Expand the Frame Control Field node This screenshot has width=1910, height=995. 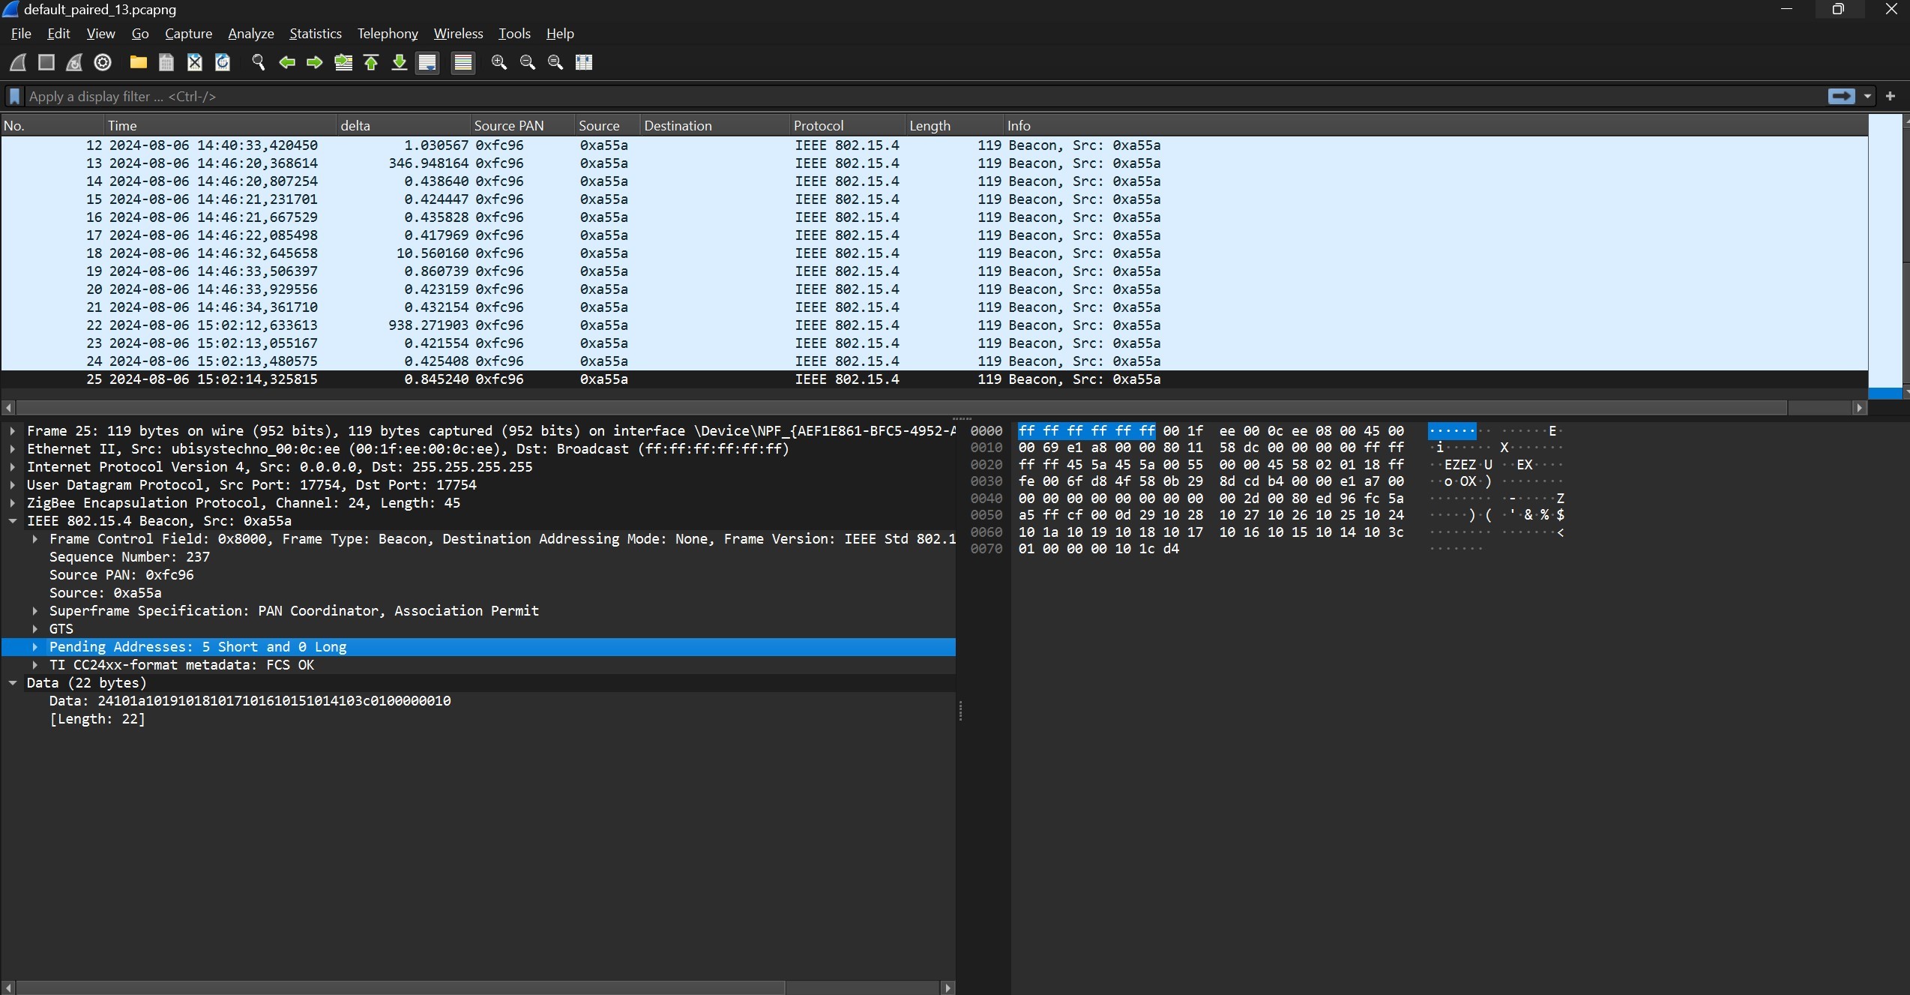point(35,539)
